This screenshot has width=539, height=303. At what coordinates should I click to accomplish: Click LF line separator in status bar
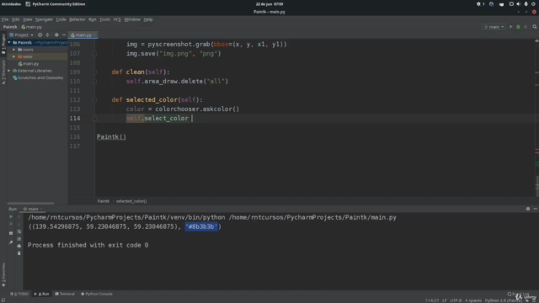(445, 300)
